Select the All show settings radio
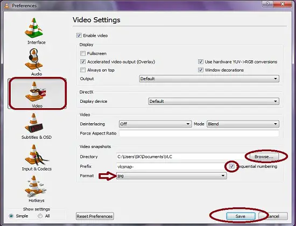 pos(40,216)
